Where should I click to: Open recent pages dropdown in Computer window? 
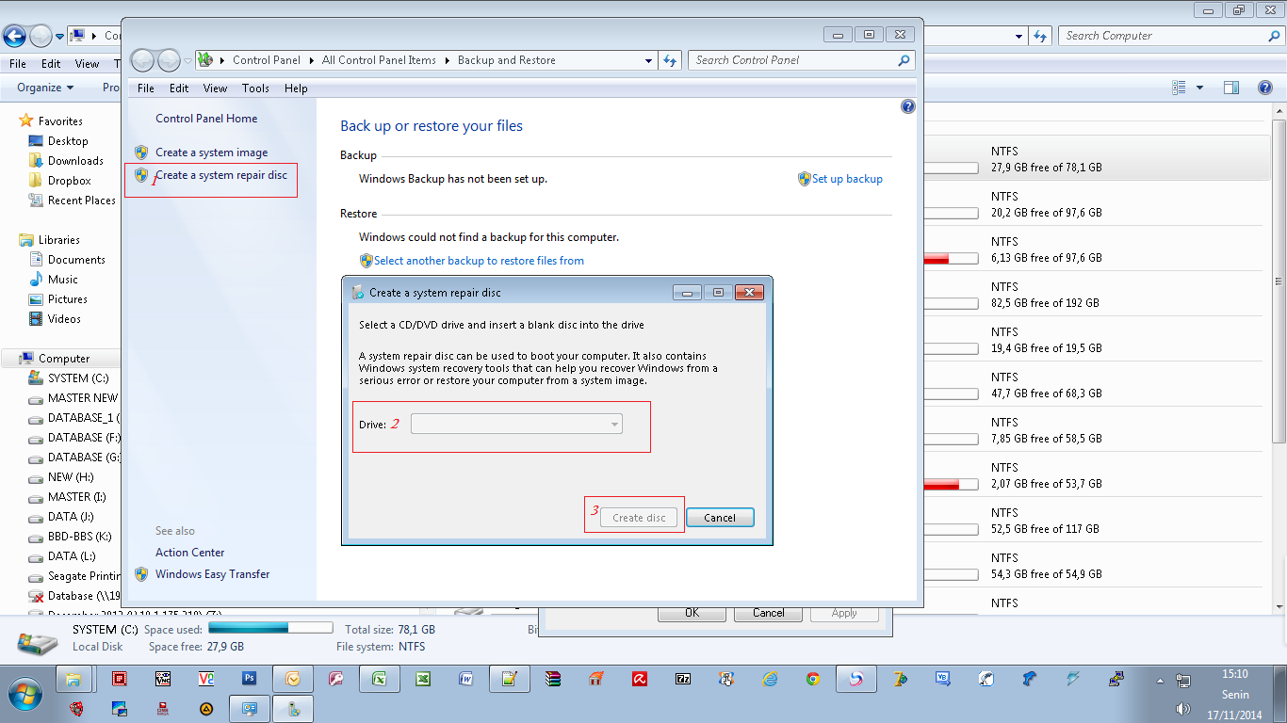click(x=60, y=36)
